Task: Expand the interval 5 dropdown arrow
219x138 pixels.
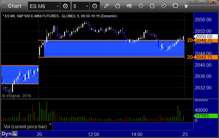Action: pos(87,6)
